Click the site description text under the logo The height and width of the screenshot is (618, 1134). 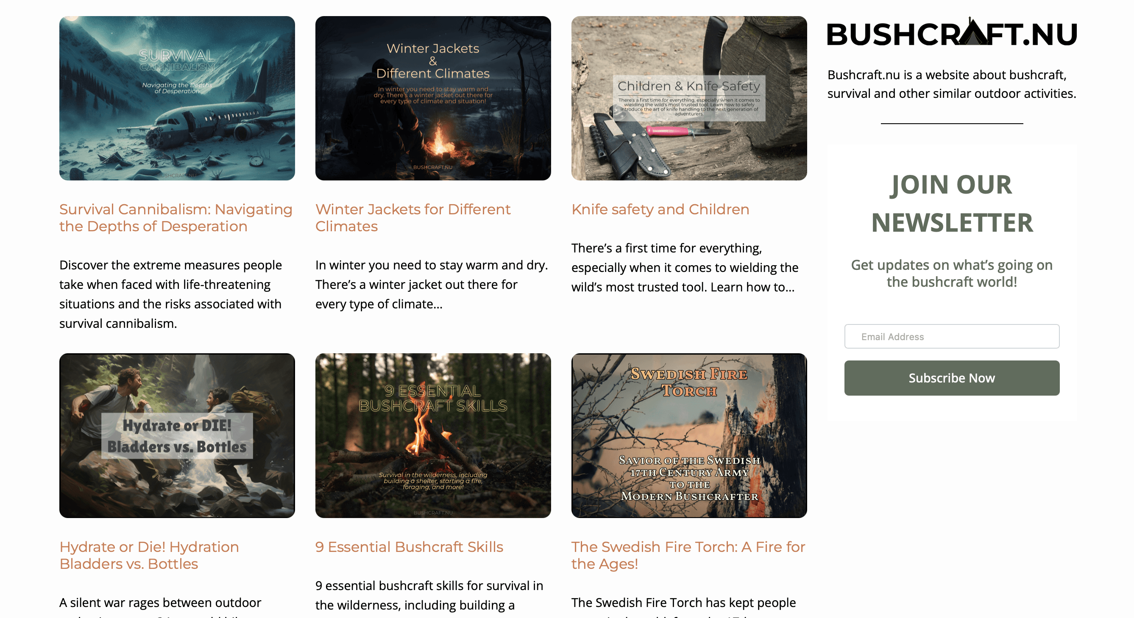(952, 84)
